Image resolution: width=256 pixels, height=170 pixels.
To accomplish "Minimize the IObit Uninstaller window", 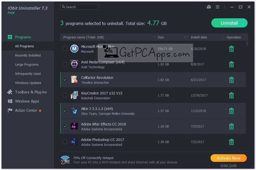I will click(232, 7).
